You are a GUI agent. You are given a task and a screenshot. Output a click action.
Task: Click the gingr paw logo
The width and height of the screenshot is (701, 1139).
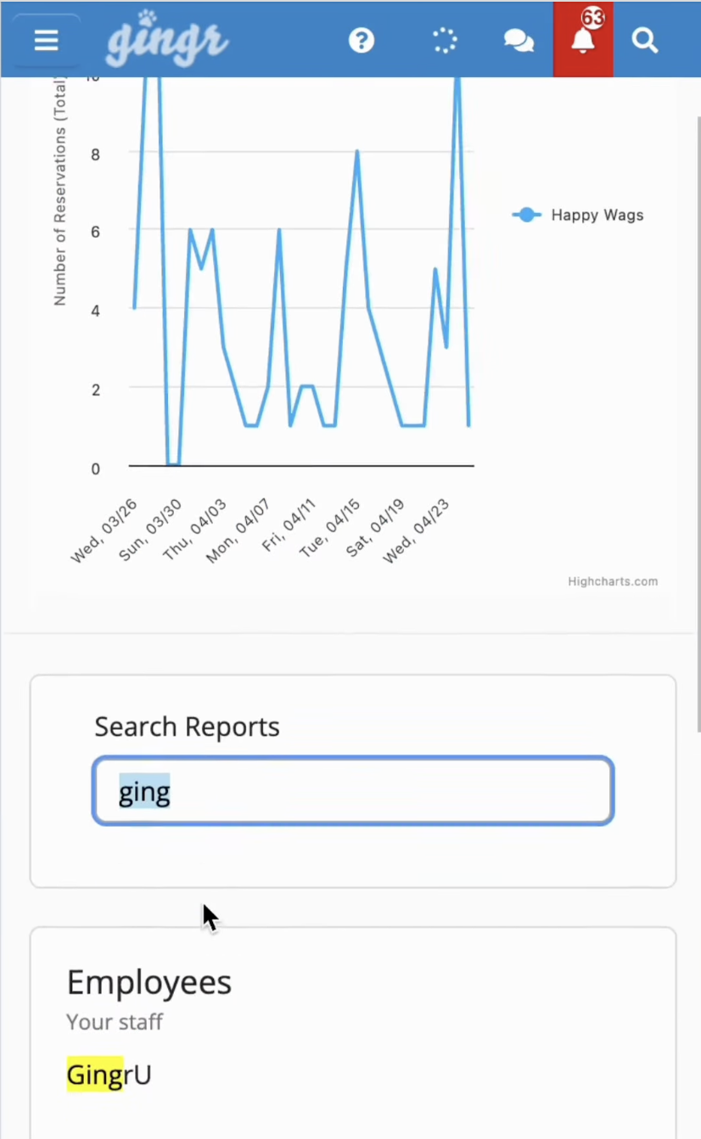click(167, 40)
